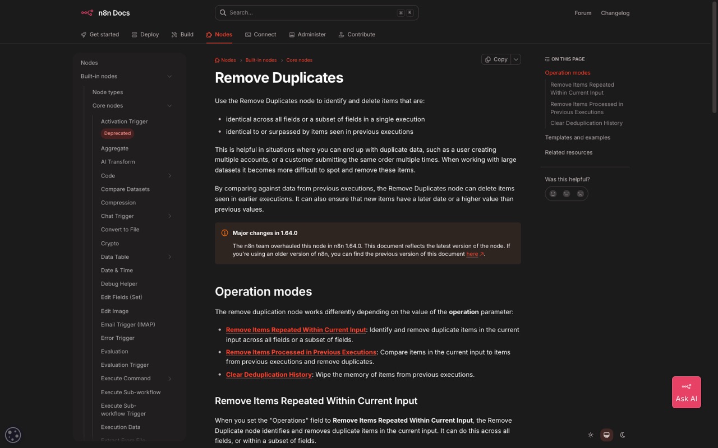Click the sad face feedback icon
Screen dimensions: 718x448
[581, 194]
